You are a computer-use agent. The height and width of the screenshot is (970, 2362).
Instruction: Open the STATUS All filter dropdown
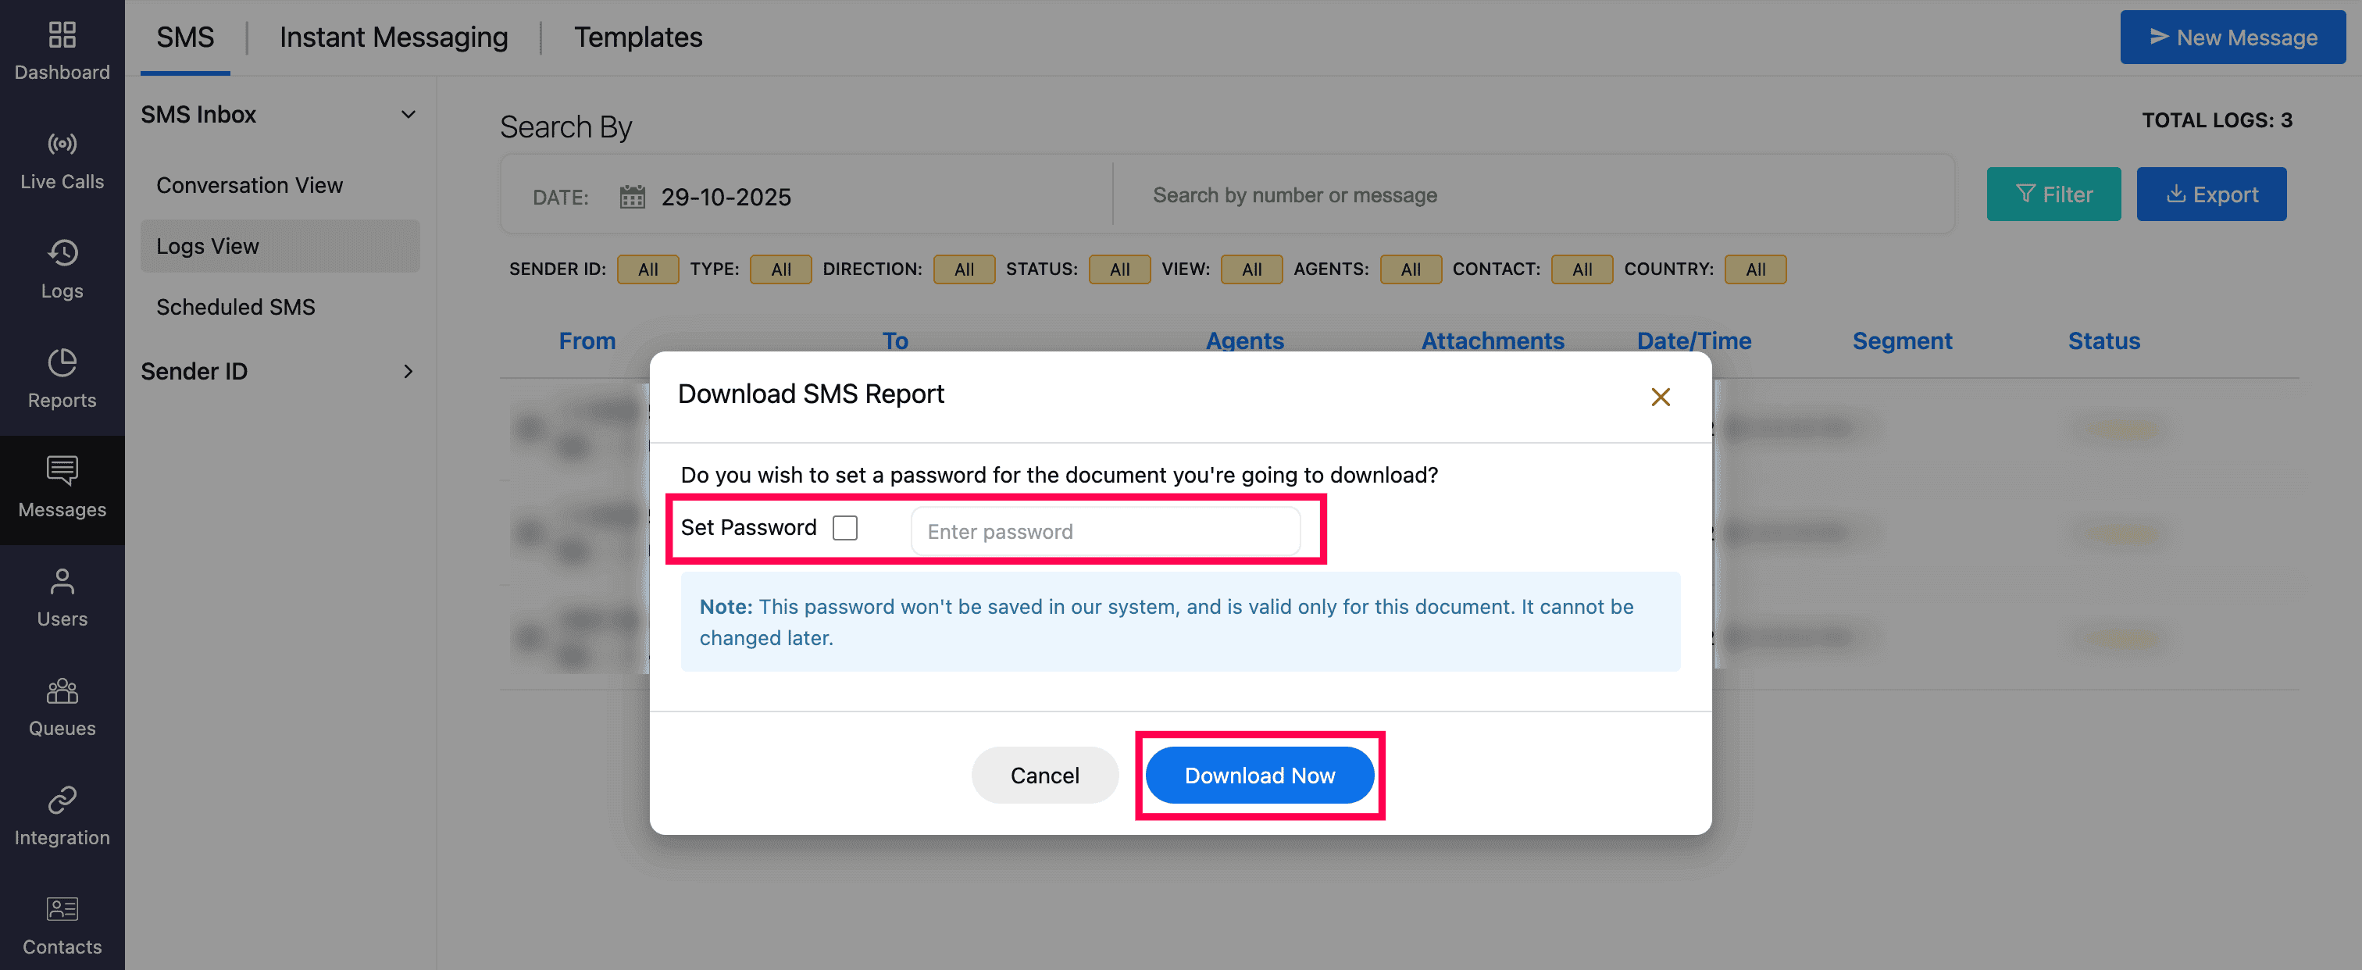(x=1119, y=269)
